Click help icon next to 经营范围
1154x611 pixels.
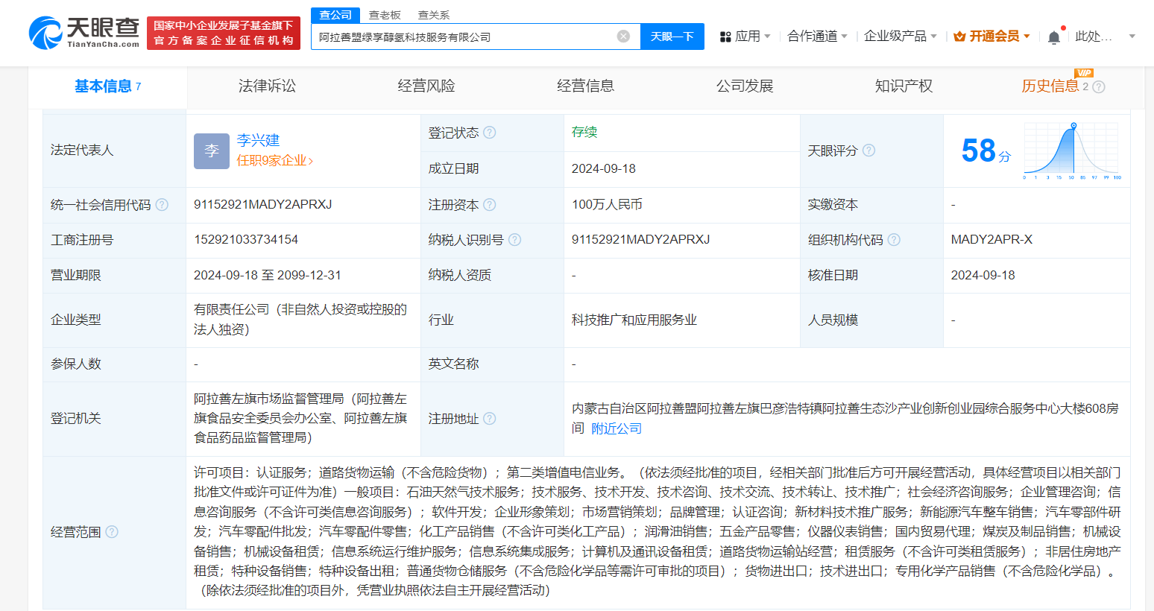[112, 532]
